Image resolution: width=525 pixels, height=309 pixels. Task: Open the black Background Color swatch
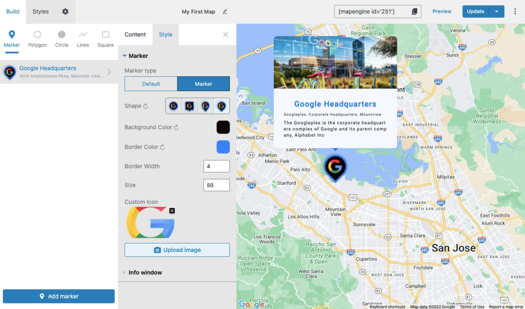point(223,127)
